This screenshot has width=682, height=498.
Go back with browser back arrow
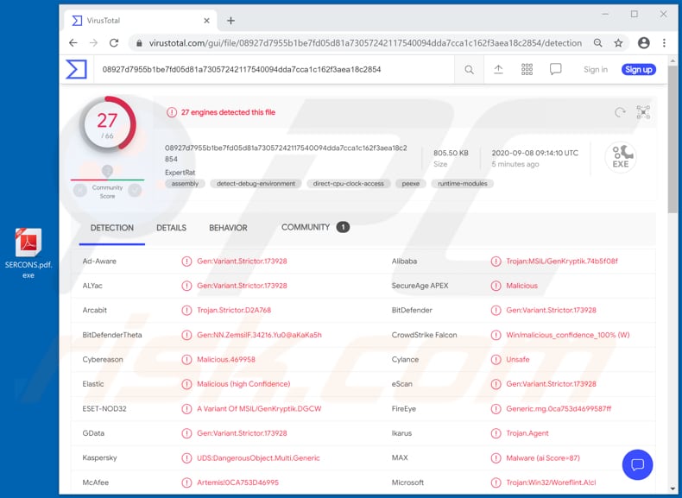tap(73, 43)
